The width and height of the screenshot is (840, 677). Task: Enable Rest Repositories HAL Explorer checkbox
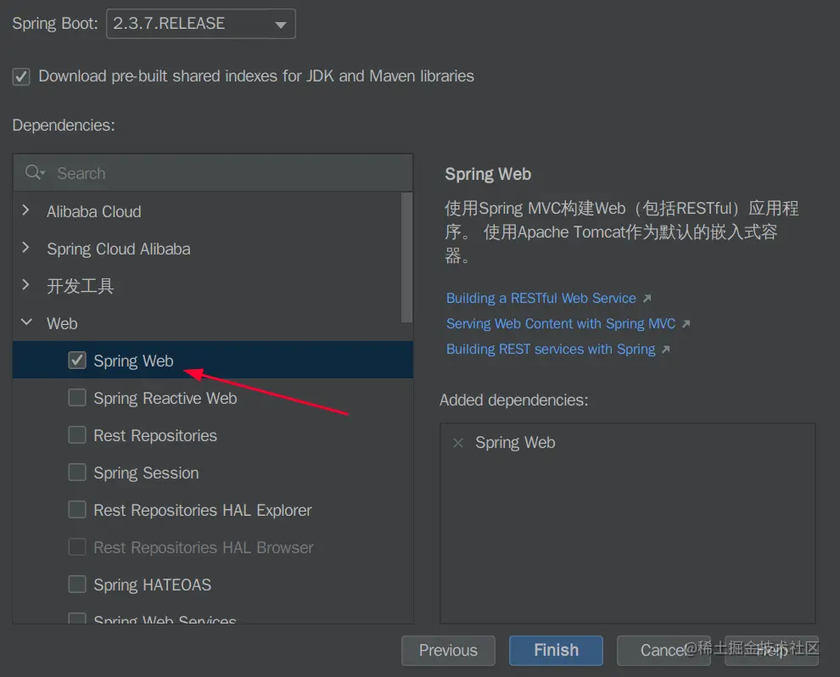[x=77, y=509]
